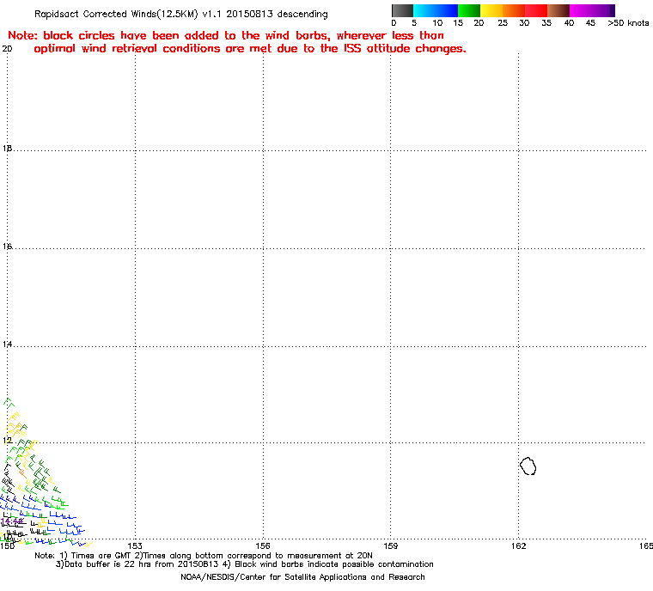653x591 pixels.
Task: Click the "153" longitude axis label
Action: pyautogui.click(x=135, y=545)
